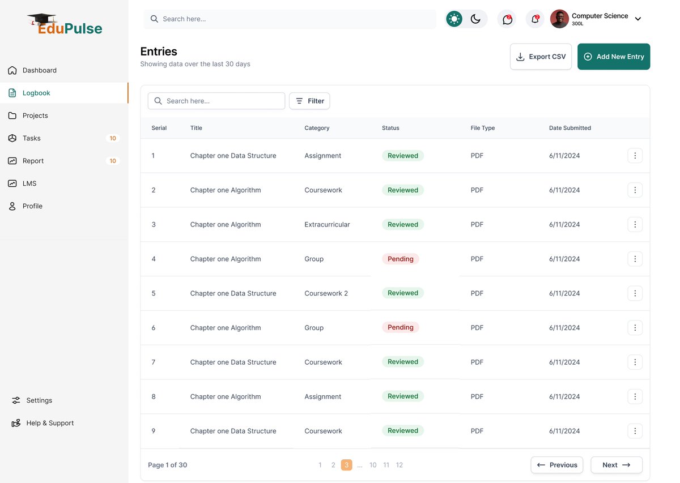Add a new entry
Image resolution: width=680 pixels, height=483 pixels.
(614, 57)
